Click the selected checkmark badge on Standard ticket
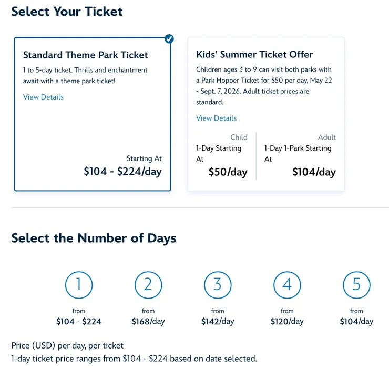This screenshot has height=368, width=389. point(169,39)
